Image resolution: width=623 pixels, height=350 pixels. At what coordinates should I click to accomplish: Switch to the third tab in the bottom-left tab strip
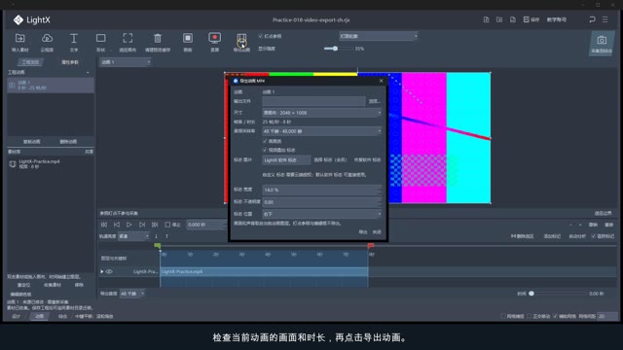point(62,316)
